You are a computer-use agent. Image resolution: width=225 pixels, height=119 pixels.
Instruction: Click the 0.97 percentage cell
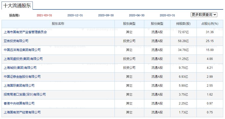point(210,103)
